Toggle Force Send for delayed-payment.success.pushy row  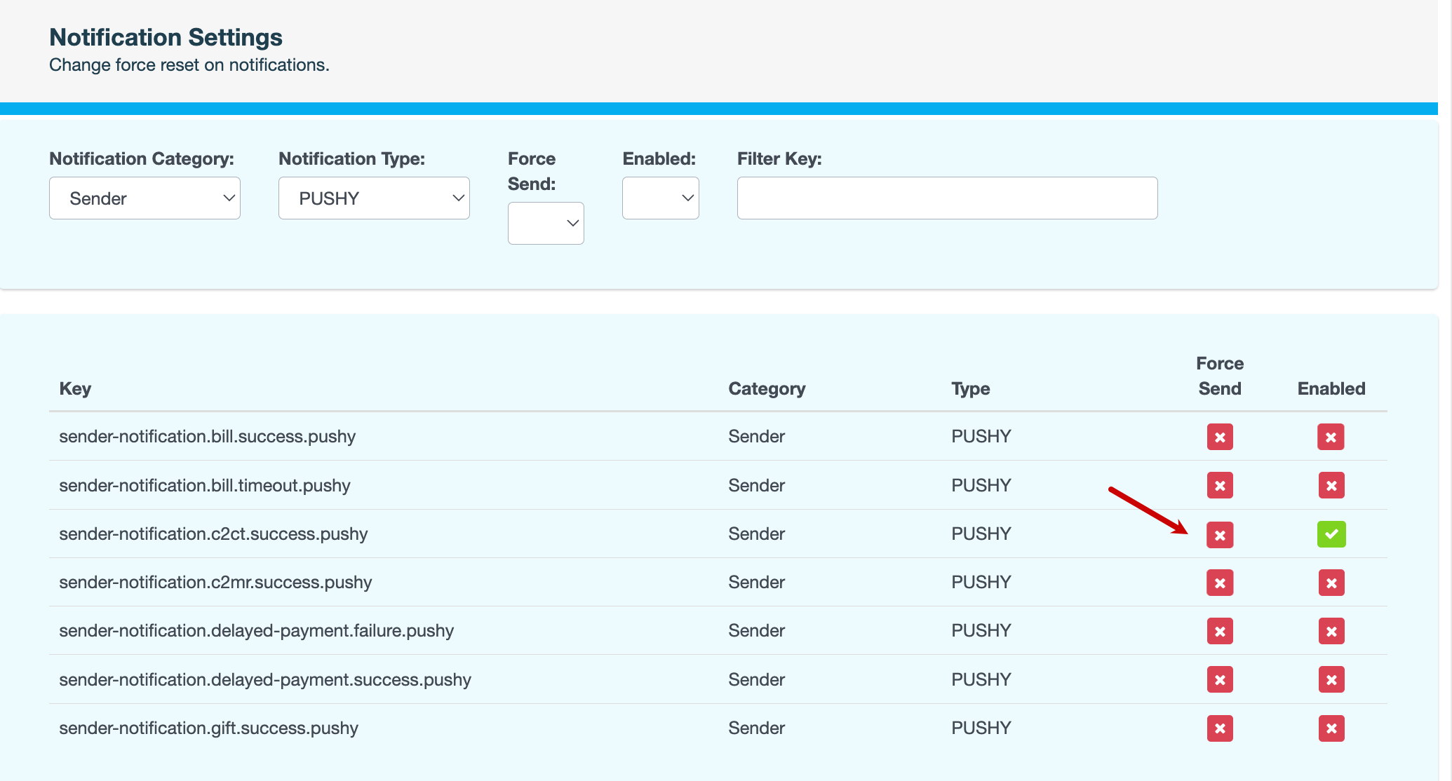(x=1220, y=679)
